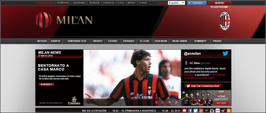Click the dark icon between Google Plus and Instagram
Image resolution: width=266 pixels, height=113 pixels.
(x=207, y=111)
